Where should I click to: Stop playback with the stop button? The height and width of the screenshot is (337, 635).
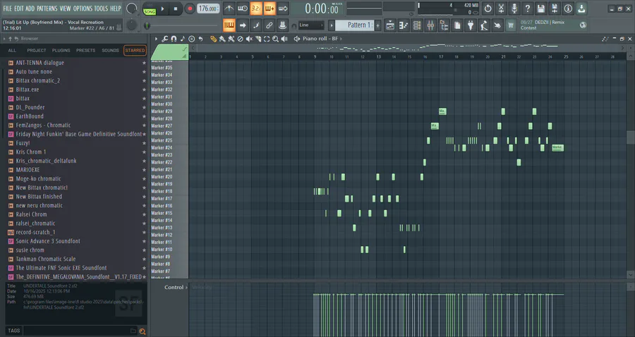(176, 8)
